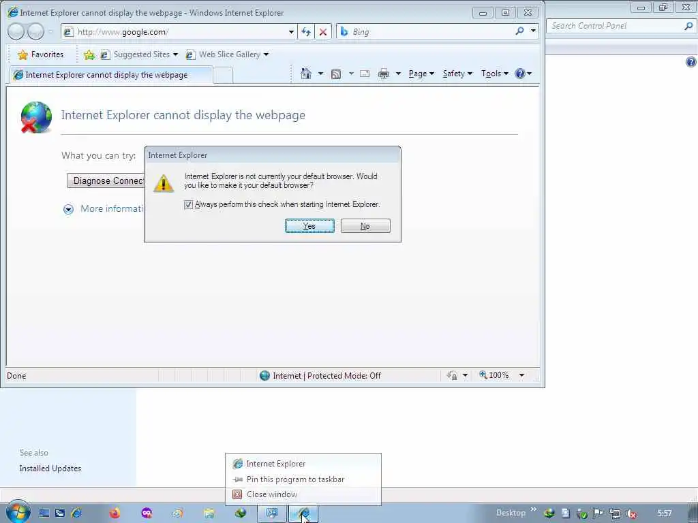
Task: Open the Bing search provider dropdown
Action: coord(533,31)
